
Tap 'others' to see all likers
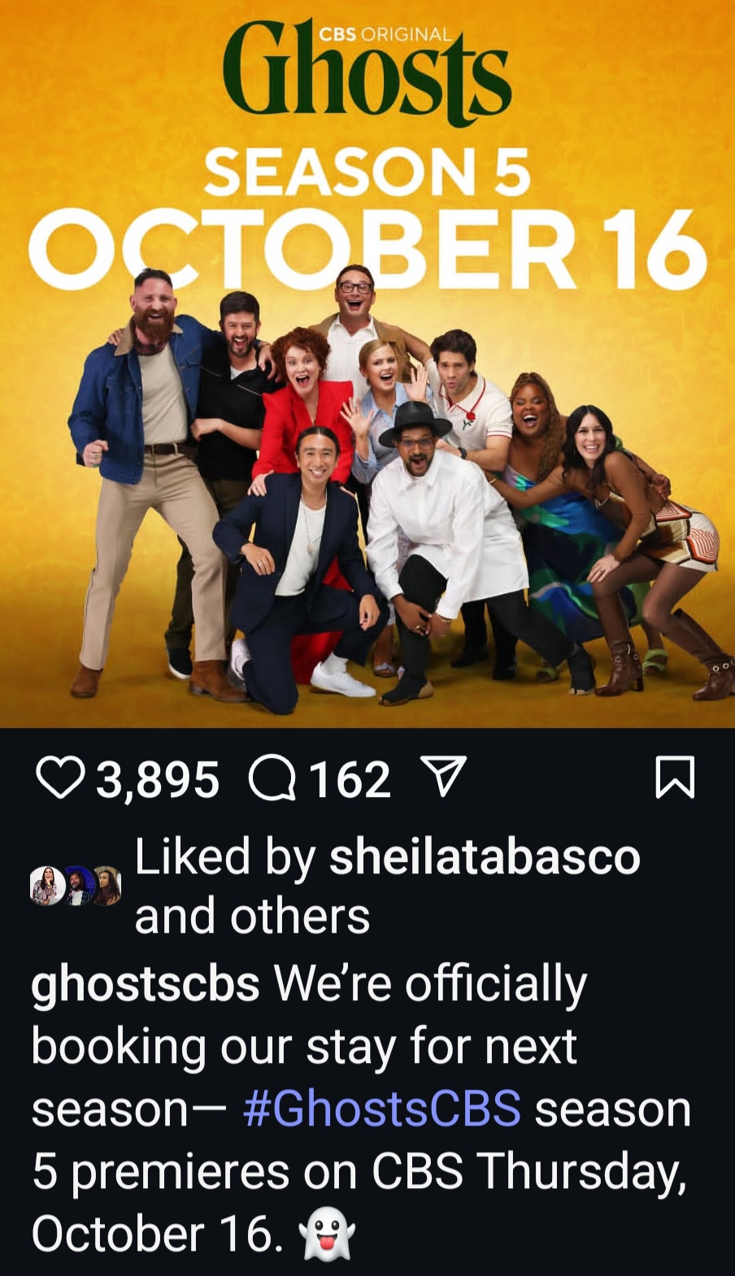tap(300, 917)
